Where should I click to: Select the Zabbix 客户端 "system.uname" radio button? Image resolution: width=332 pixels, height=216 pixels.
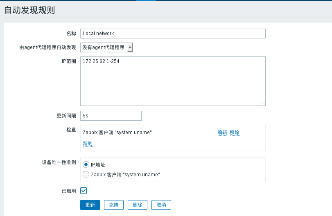click(86, 174)
